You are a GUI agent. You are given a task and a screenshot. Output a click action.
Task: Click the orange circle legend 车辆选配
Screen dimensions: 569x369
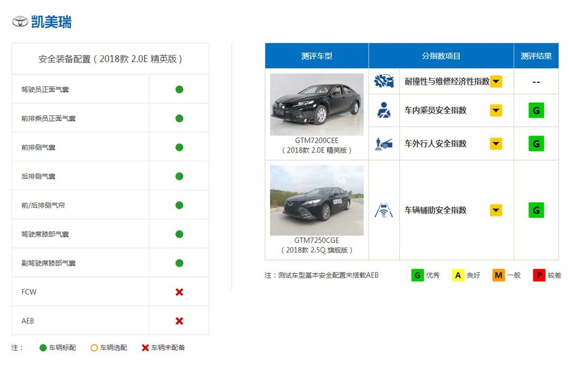pos(94,348)
